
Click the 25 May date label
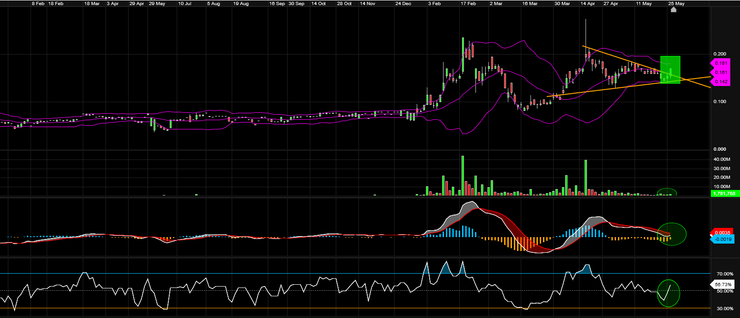[x=676, y=3]
